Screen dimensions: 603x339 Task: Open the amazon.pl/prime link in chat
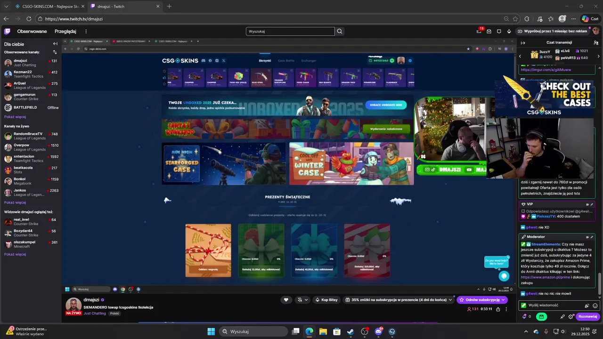[545, 277]
